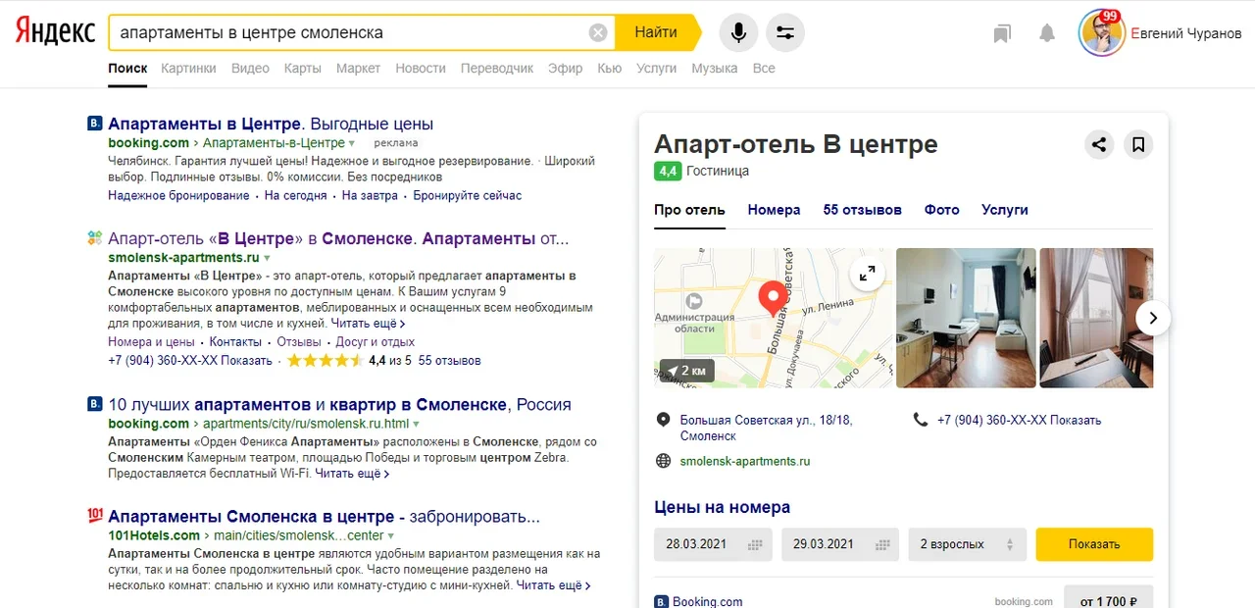Click the booking.com favicon of ad result
The width and height of the screenshot is (1255, 608).
pyautogui.click(x=95, y=124)
